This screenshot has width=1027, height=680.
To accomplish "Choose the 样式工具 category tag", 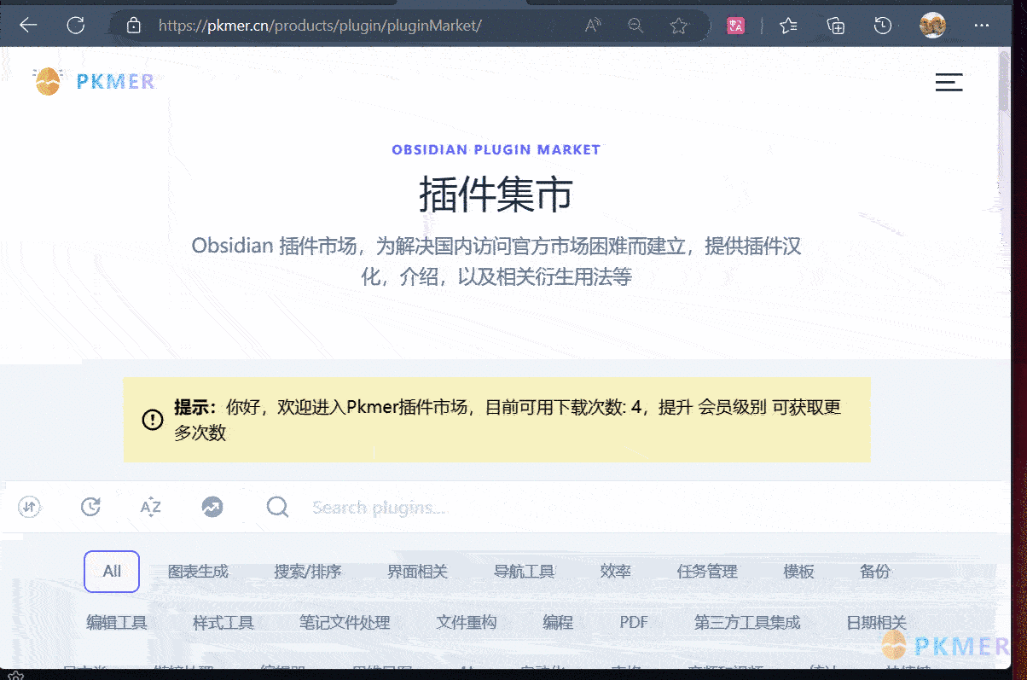I will tap(223, 623).
